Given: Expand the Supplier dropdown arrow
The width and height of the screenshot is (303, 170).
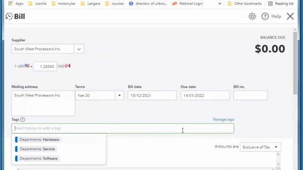Looking at the screenshot, I should click(x=79, y=49).
